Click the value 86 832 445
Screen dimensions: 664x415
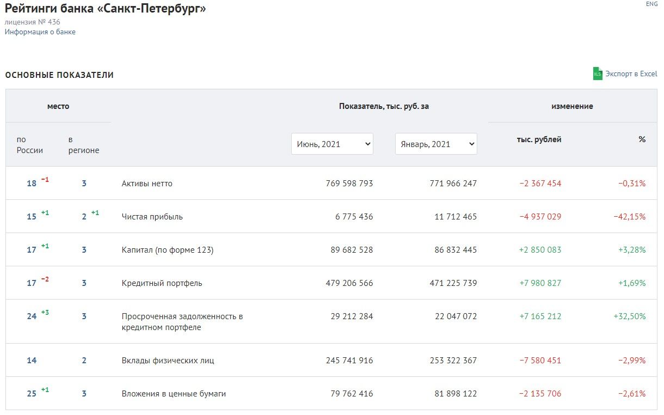coord(456,250)
